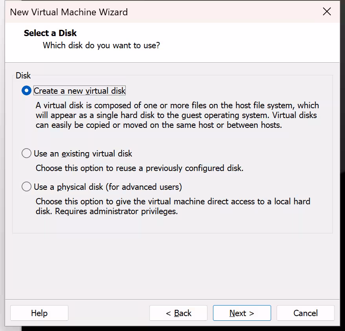Select the 'Create a new virtual disk' radio button

pos(26,91)
